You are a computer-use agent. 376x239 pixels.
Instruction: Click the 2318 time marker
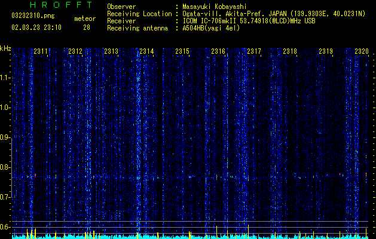point(290,51)
